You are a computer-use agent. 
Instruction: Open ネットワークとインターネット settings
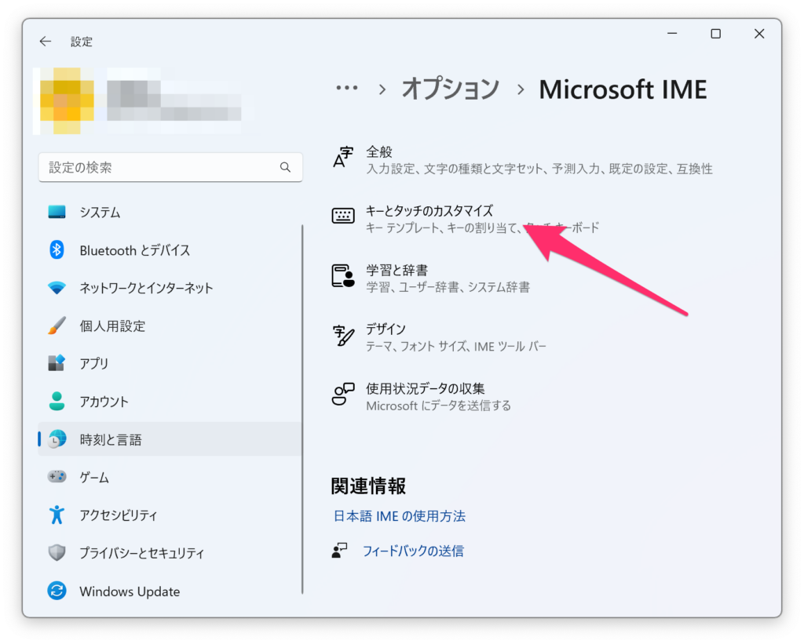(170, 288)
